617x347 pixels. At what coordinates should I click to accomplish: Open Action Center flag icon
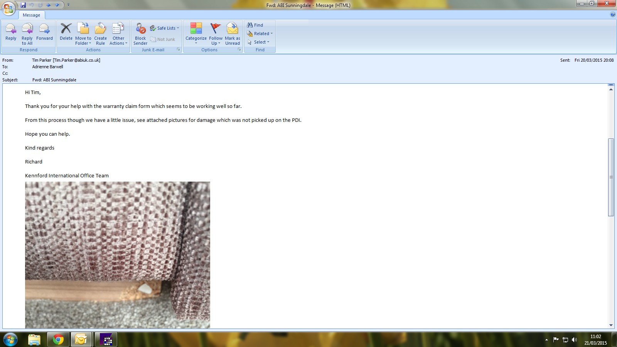coord(556,340)
